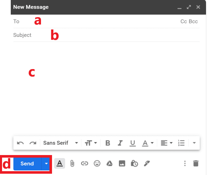Undo the last action in formatting bar
The image size is (216, 175).
point(20,143)
